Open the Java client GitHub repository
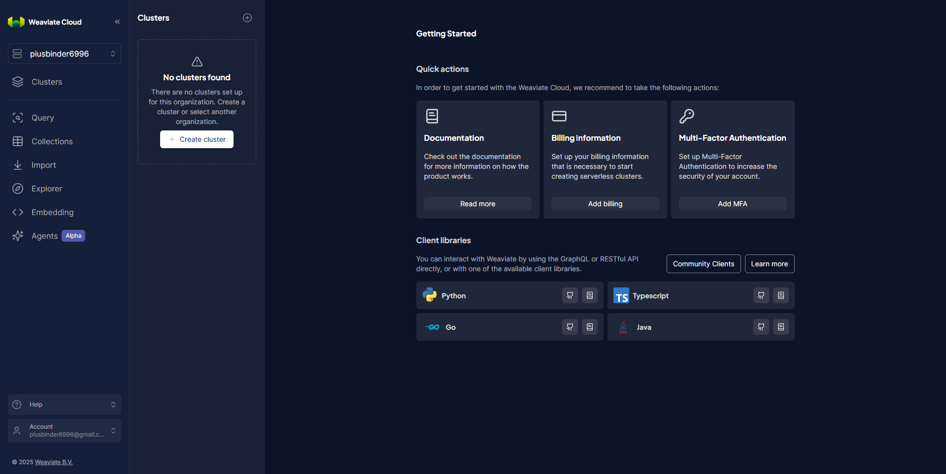Image resolution: width=946 pixels, height=474 pixels. coord(761,327)
